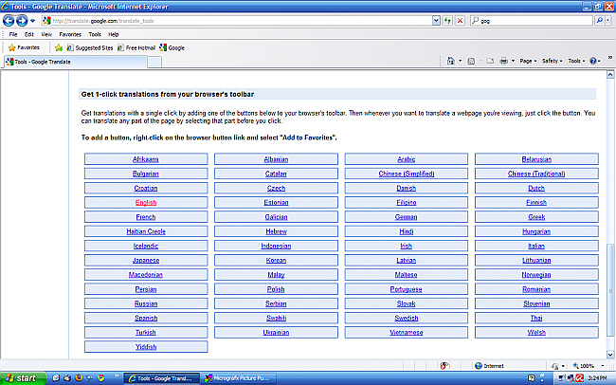Viewport: 616px width, 385px height.
Task: Launch Firefox from Quick Launch
Action: (x=78, y=378)
